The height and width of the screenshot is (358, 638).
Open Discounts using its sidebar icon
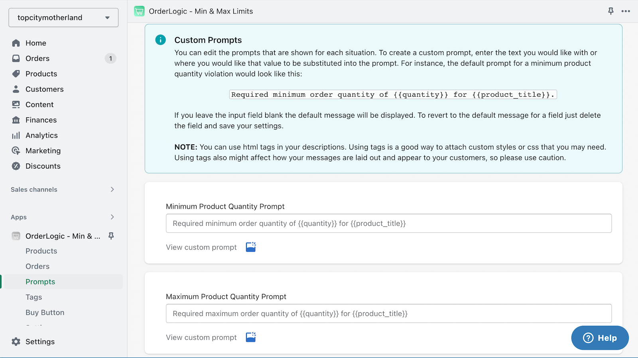16,166
